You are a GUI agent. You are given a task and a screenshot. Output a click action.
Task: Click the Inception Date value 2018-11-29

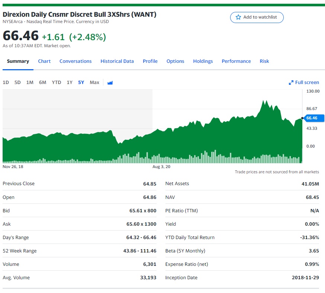click(x=305, y=278)
